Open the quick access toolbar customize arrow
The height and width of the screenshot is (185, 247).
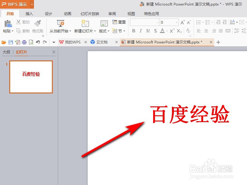(54, 42)
